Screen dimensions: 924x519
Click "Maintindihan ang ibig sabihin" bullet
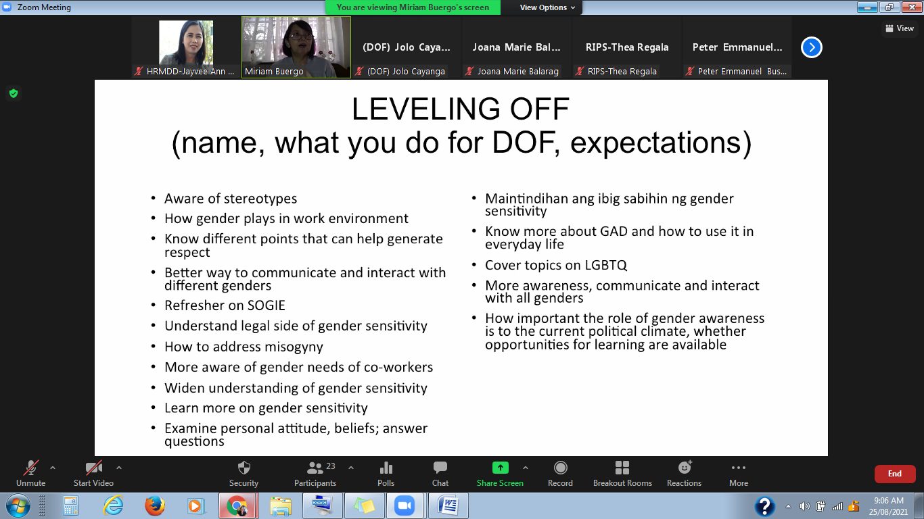click(609, 205)
